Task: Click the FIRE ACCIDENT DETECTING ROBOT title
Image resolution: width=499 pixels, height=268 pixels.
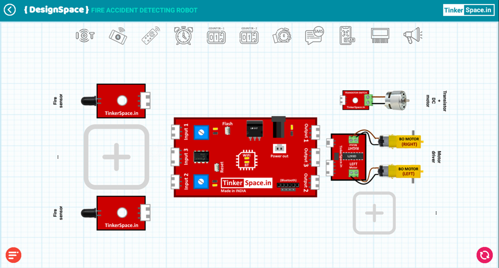Action: pos(144,11)
